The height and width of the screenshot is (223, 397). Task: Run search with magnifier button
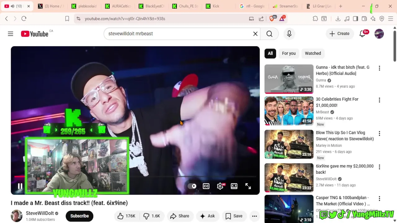pos(270,33)
